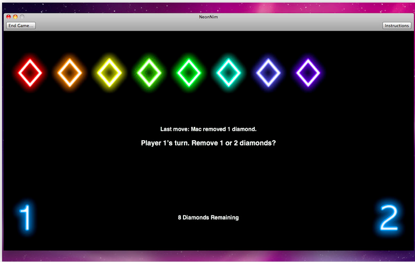
Task: Choose the glowing number 2 to remove two diamonds
Action: [x=389, y=217]
